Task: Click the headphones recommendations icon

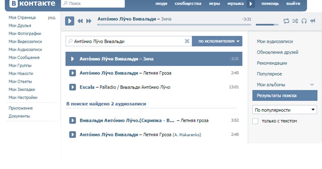Action: pos(304,21)
